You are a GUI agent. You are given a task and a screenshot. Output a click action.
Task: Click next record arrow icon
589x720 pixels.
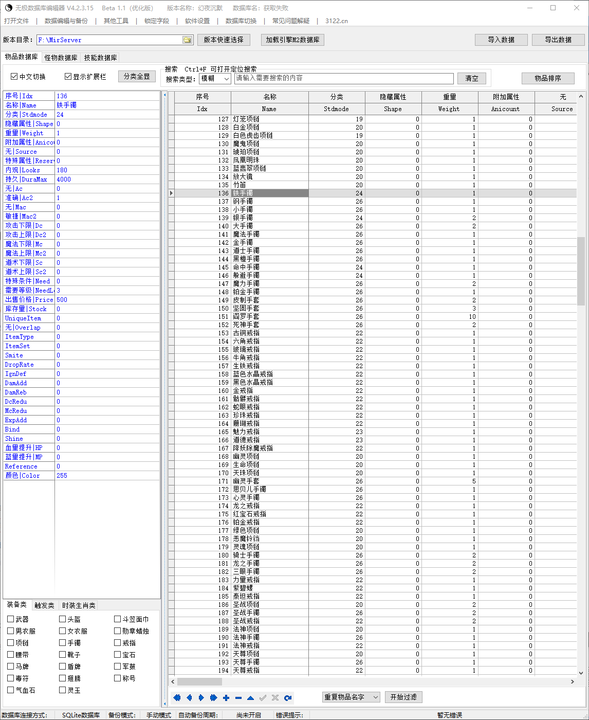(x=201, y=698)
